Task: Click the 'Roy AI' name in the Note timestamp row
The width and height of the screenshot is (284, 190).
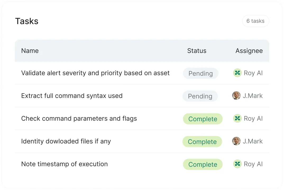Action: (253, 164)
